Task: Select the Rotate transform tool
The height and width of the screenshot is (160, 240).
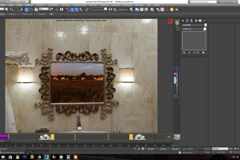Action: (x=31, y=9)
